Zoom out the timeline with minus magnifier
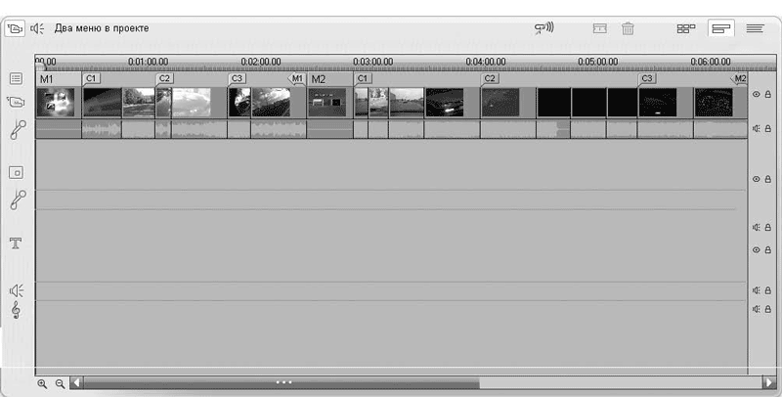This screenshot has width=782, height=397. pos(60,384)
